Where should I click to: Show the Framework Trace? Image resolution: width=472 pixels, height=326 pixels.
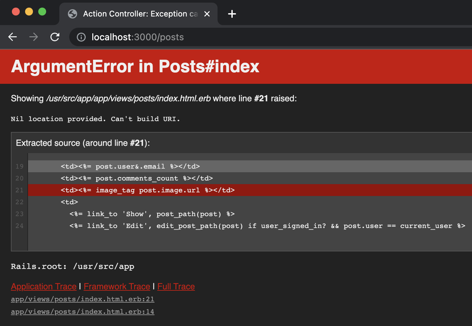117,286
